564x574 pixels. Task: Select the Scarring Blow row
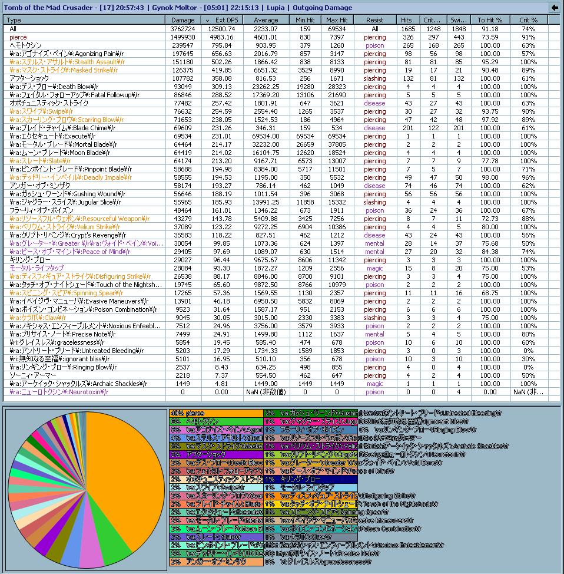(281, 120)
